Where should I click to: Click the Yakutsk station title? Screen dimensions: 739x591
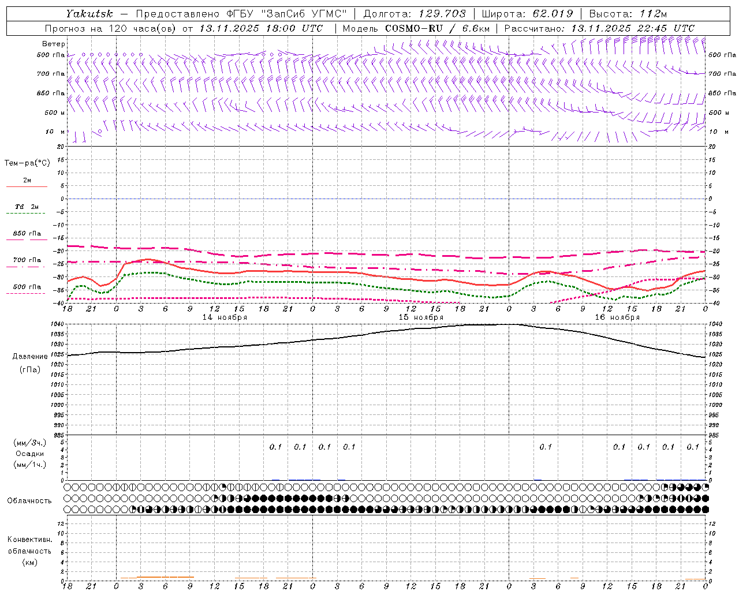(89, 13)
